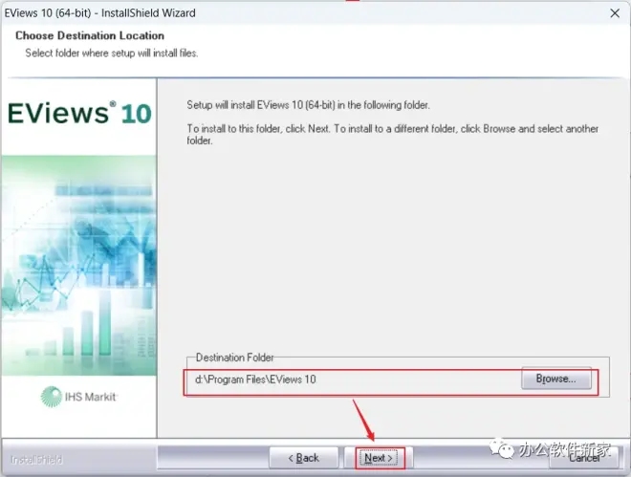Open Browse to pick another folder
631x477 pixels.
click(x=555, y=379)
